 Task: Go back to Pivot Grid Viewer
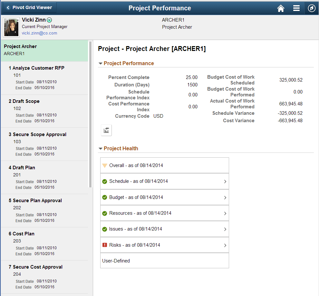coord(29,7)
